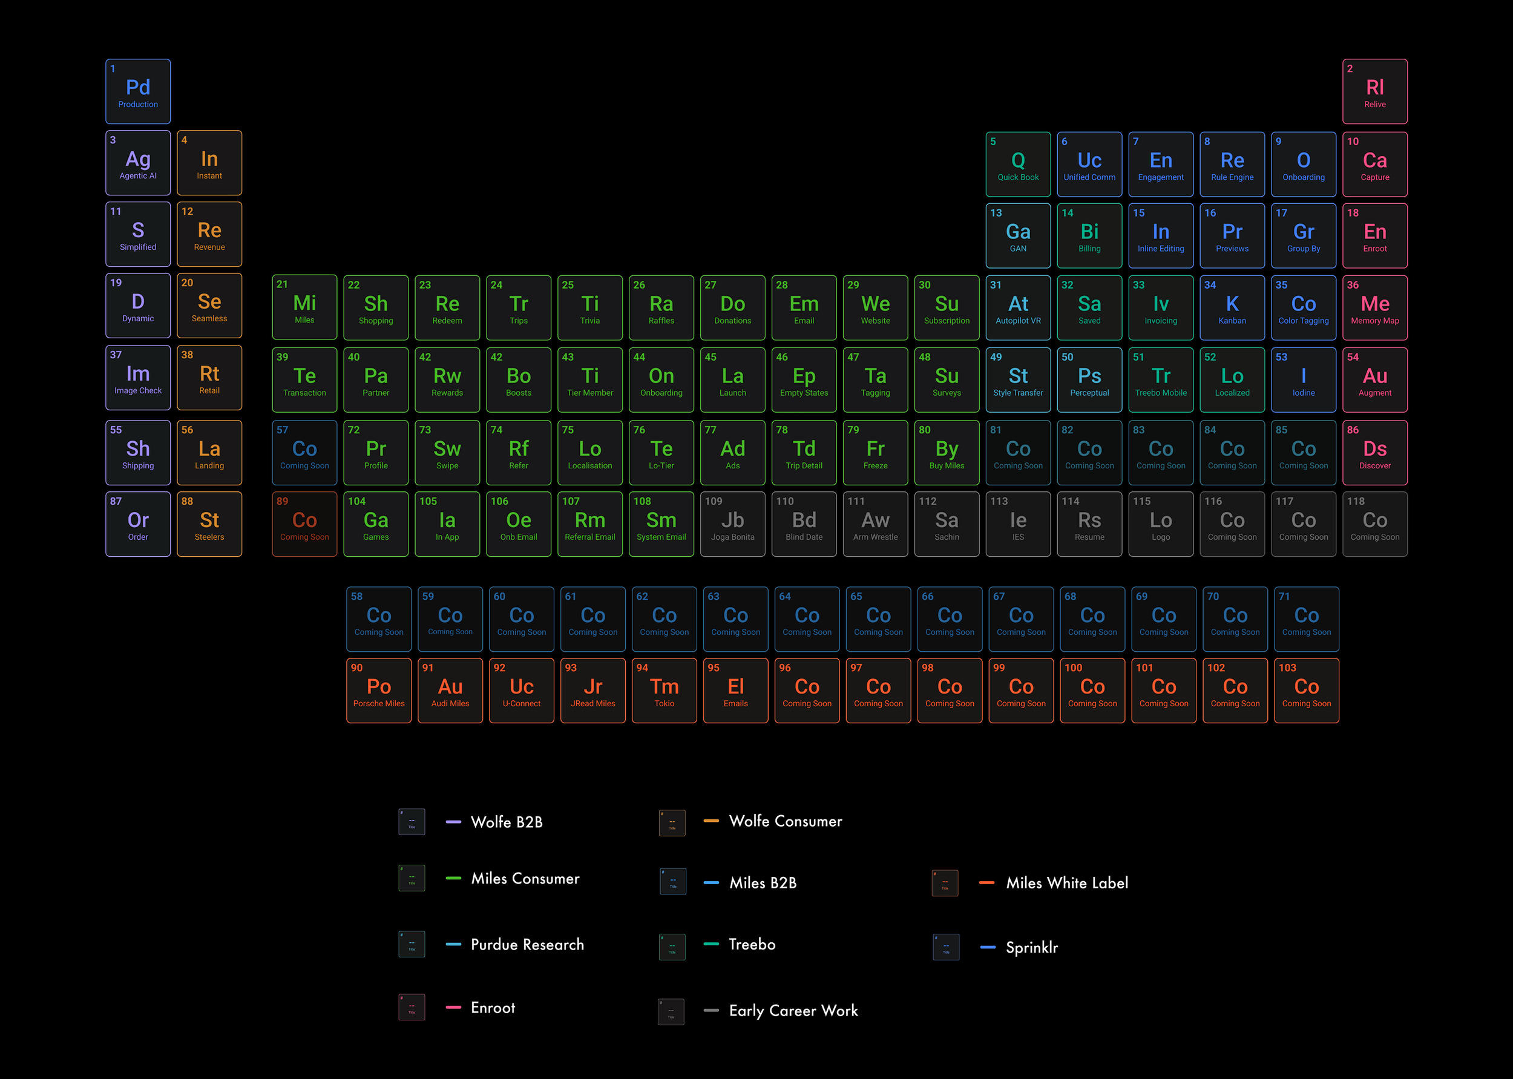Select the Tokio (Tm) tile
Viewport: 1513px width, 1079px height.
point(665,690)
